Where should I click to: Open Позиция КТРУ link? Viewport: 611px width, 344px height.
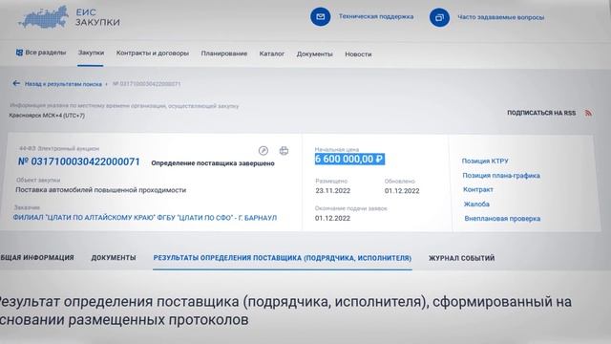pos(485,161)
